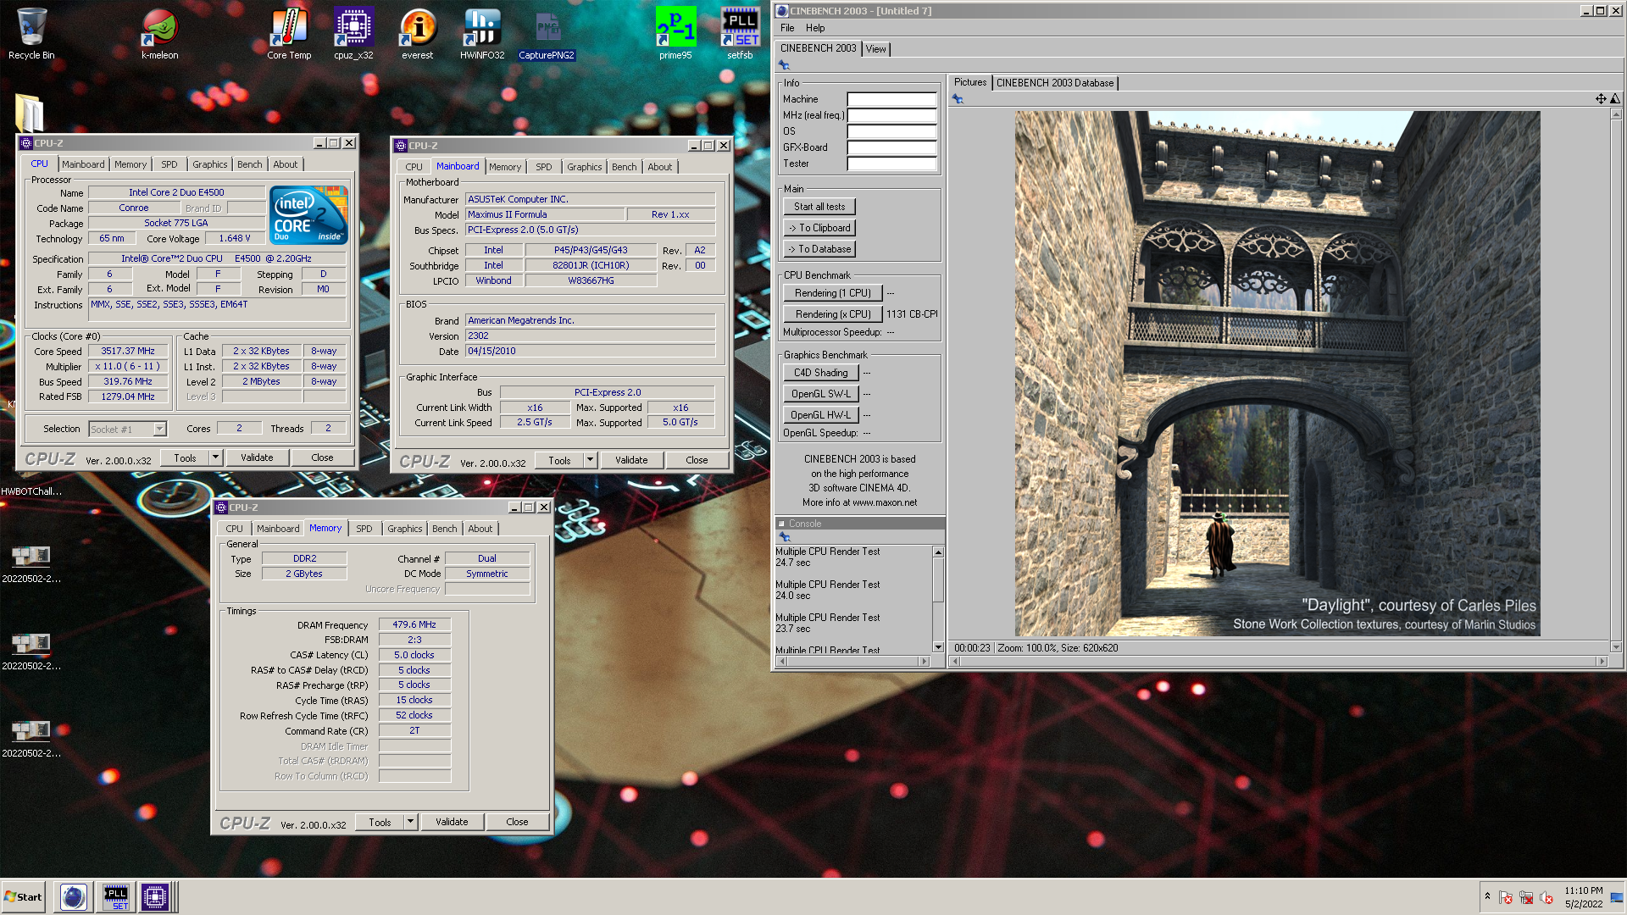
Task: Open the Recycle Bin desktop icon
Action: (x=31, y=34)
